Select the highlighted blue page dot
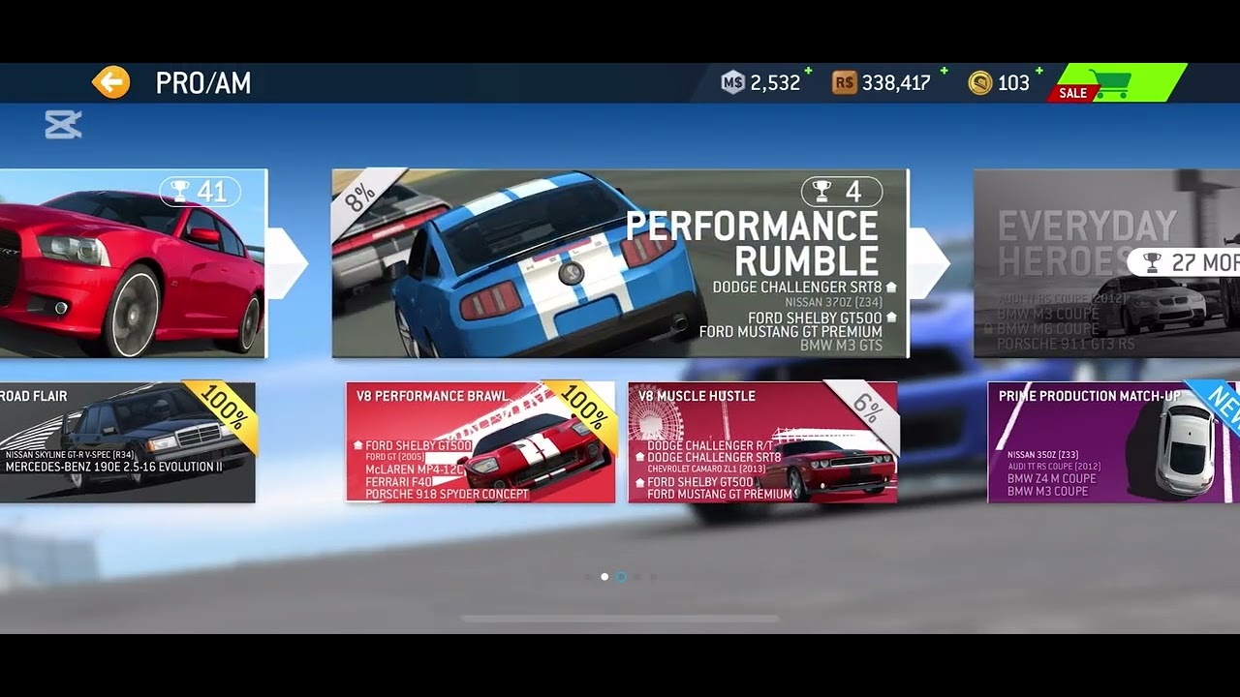Viewport: 1240px width, 697px height. tap(621, 577)
